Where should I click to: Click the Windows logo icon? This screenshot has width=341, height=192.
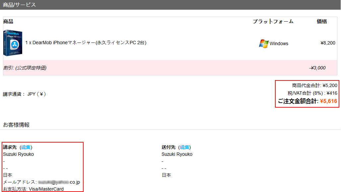[264, 44]
